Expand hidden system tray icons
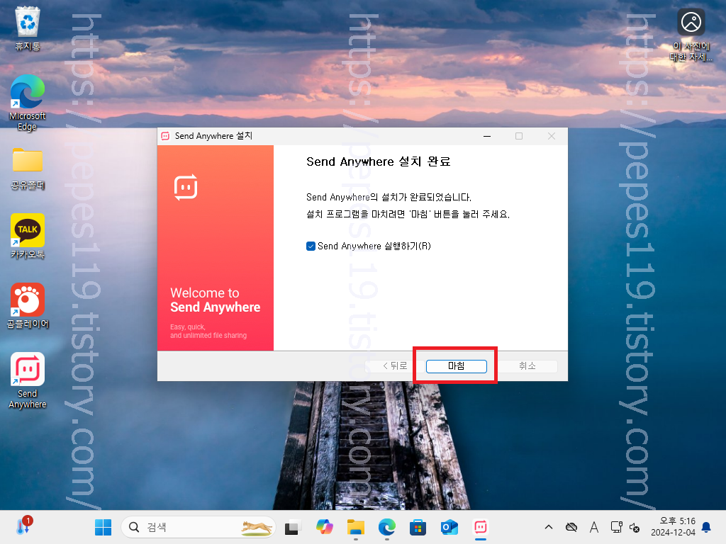This screenshot has height=544, width=726. click(x=549, y=527)
